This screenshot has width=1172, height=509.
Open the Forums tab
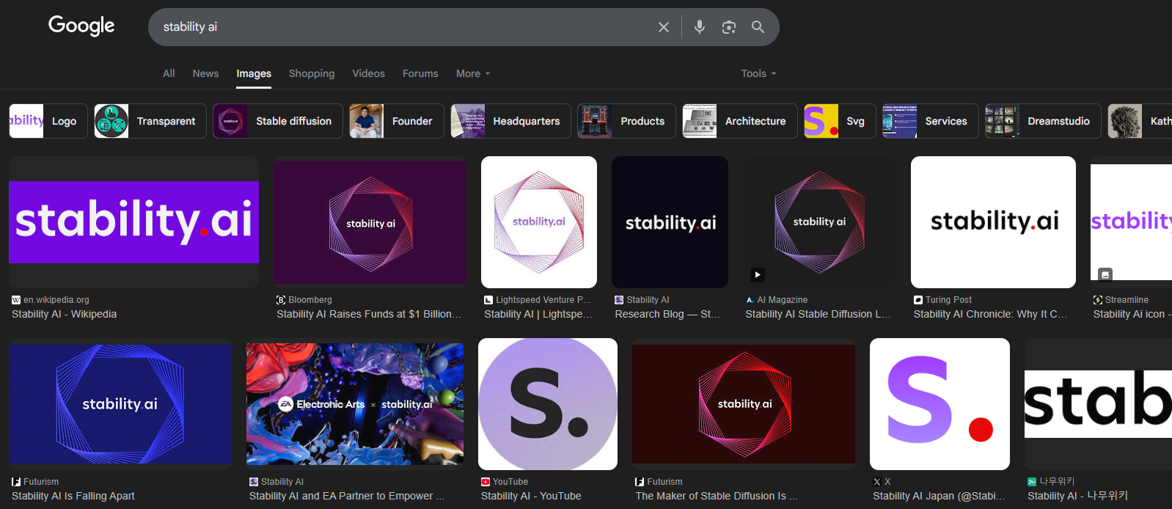420,73
